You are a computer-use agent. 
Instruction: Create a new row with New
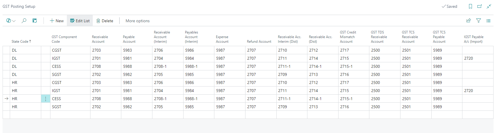point(57,21)
